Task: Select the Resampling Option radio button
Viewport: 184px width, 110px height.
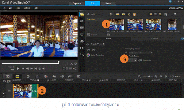Action: (126, 53)
